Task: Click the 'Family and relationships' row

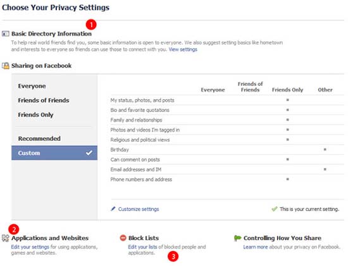Action: (x=227, y=120)
